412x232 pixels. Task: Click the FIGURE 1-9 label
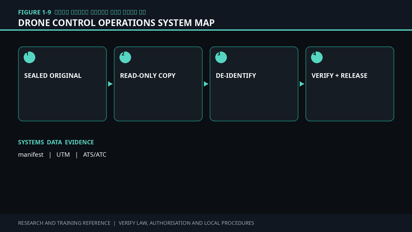(35, 12)
